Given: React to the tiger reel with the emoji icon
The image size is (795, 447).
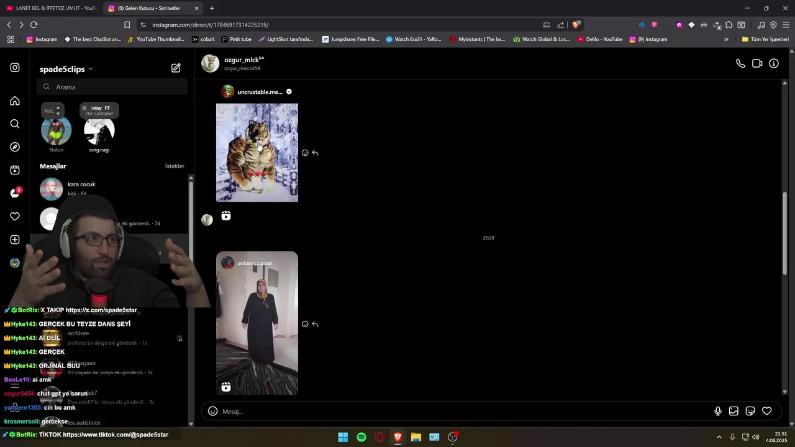Looking at the screenshot, I should tap(305, 153).
